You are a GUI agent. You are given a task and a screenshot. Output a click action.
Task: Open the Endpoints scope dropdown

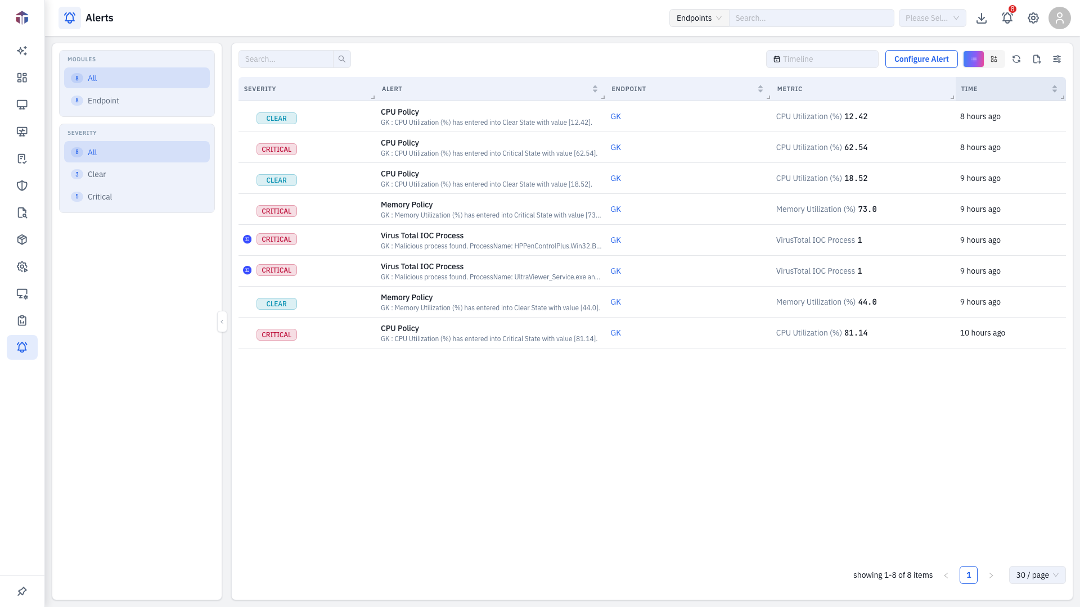[x=699, y=18]
